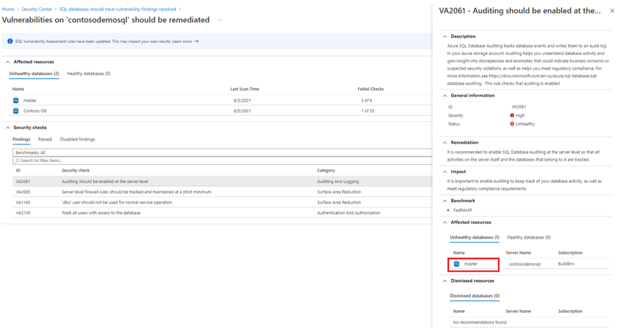
Task: Go to Home breadcrumb
Action: click(x=8, y=9)
